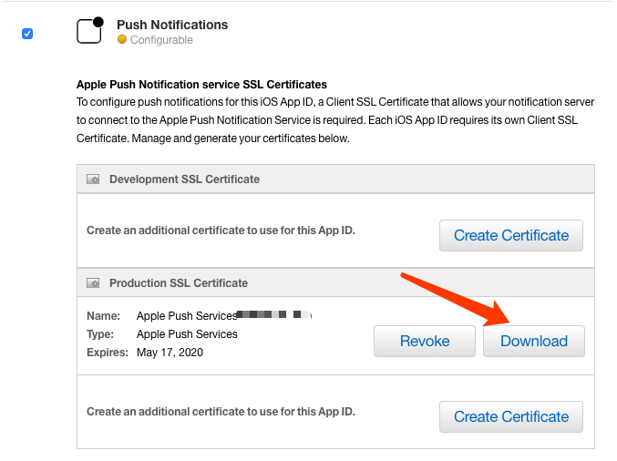This screenshot has width=617, height=461.
Task: Click the certificate Name value
Action: [x=224, y=315]
